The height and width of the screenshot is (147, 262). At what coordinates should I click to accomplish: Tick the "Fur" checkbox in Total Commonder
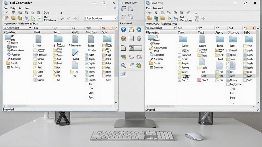click(35, 45)
